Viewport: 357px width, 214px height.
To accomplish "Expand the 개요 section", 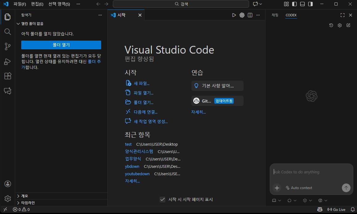I will tap(61, 196).
